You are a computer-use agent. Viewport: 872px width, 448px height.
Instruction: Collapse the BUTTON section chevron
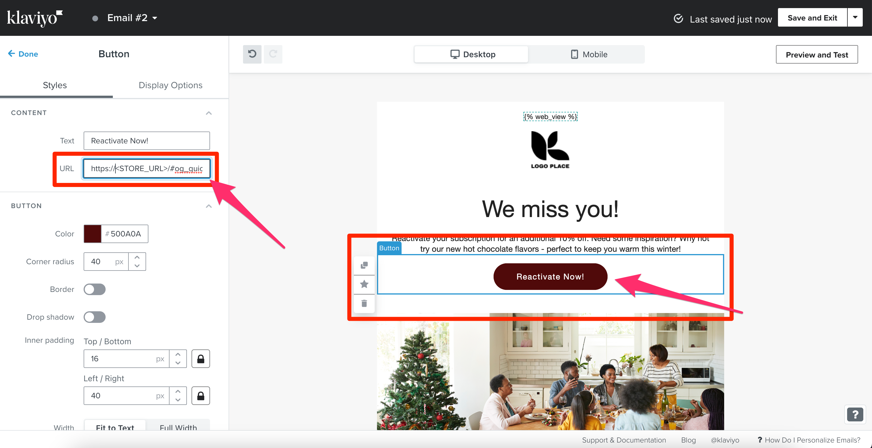click(x=209, y=206)
